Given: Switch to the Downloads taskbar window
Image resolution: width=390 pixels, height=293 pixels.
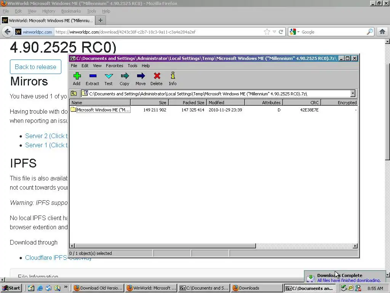Looking at the screenshot, I should coord(257,288).
